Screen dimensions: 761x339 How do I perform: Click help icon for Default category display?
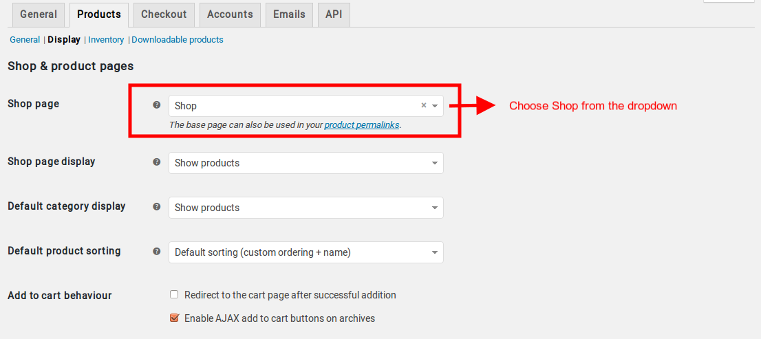[156, 206]
